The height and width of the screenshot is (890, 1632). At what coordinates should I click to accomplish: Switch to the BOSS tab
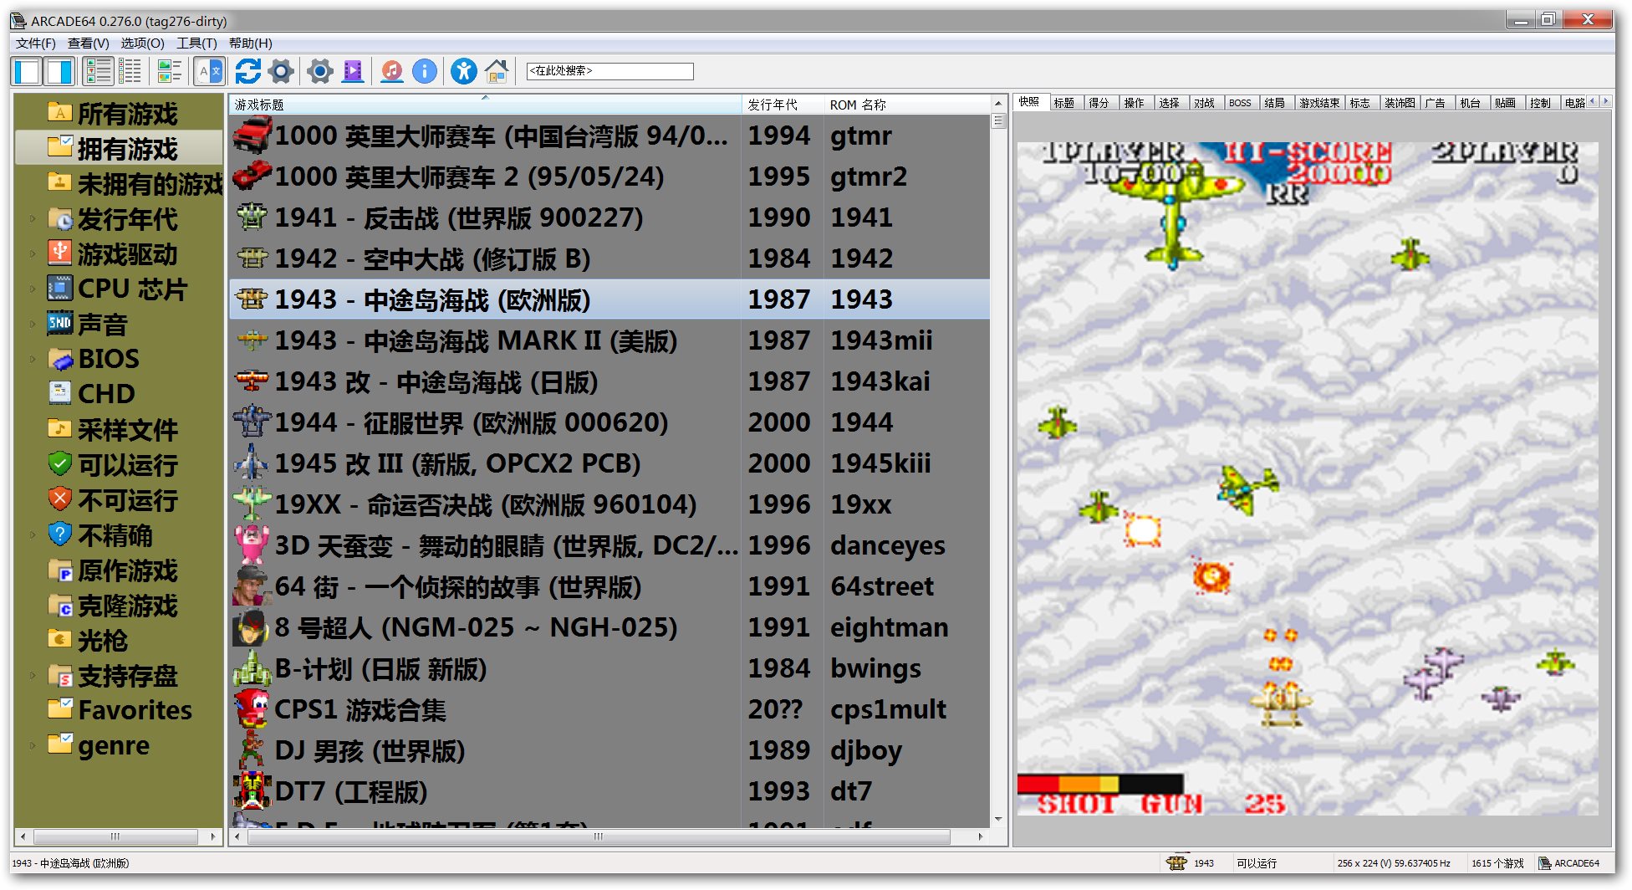click(x=1240, y=103)
